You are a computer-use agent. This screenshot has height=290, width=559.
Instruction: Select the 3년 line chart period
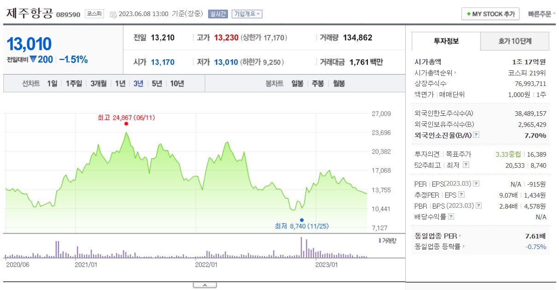(138, 84)
